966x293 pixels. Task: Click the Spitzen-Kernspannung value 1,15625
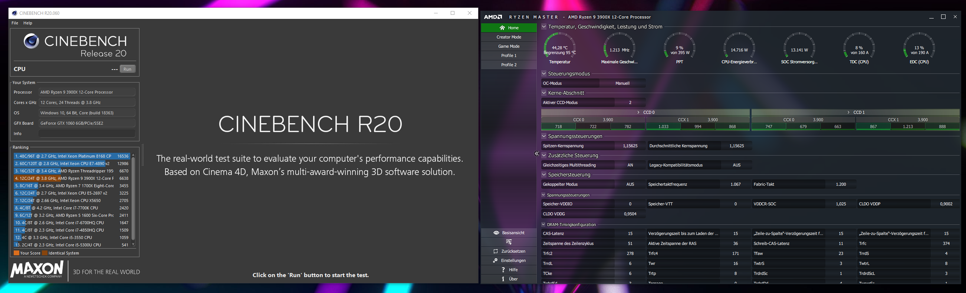630,146
